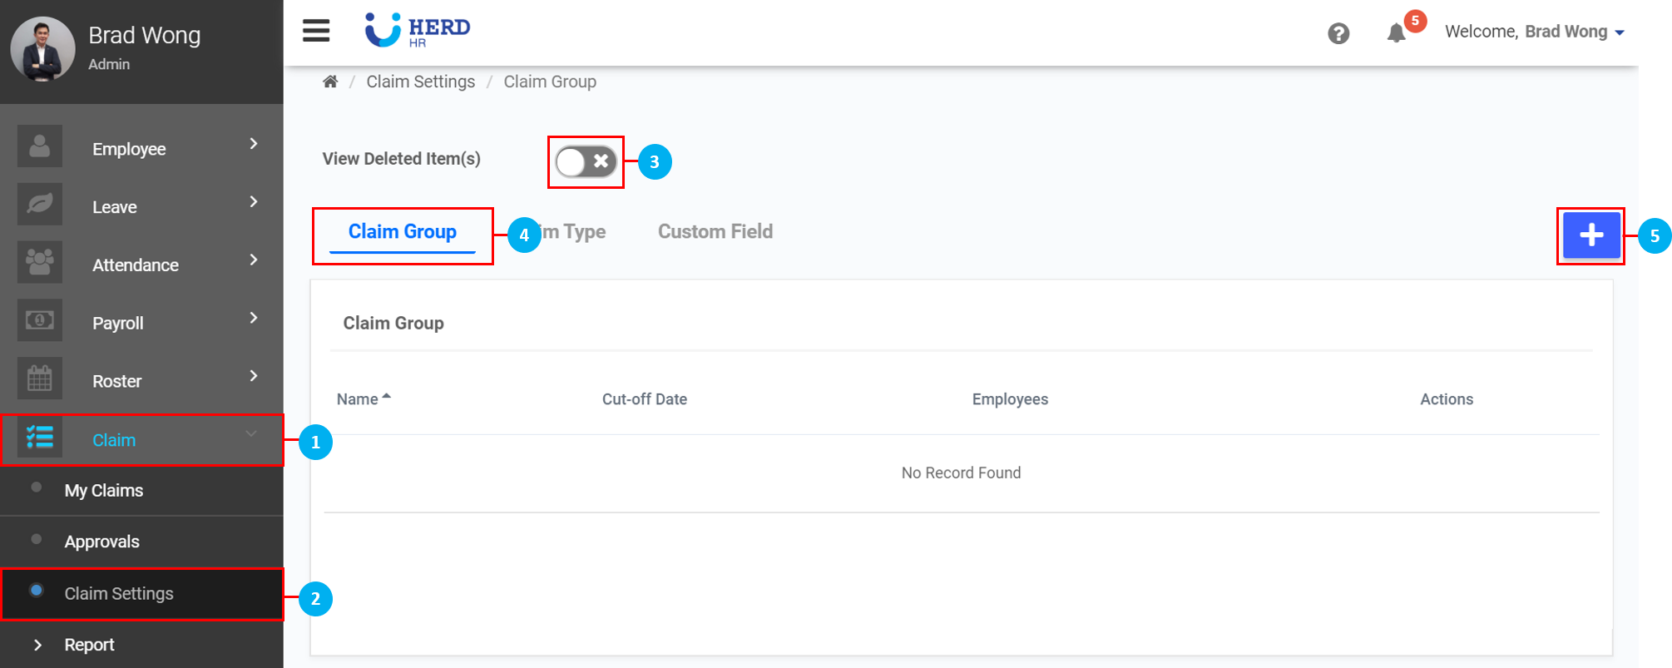
Task: Switch to the Custom Field tab
Action: (x=715, y=232)
